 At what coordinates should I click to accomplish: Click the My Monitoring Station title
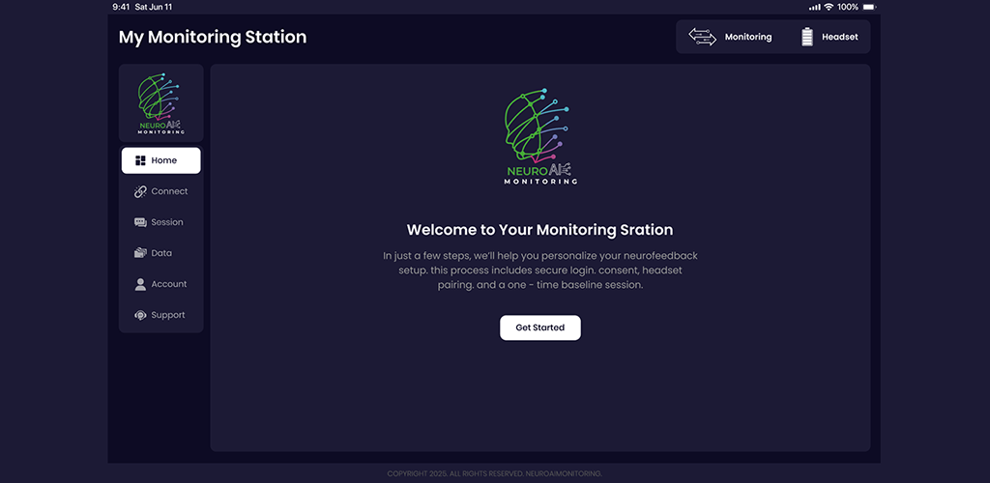212,38
